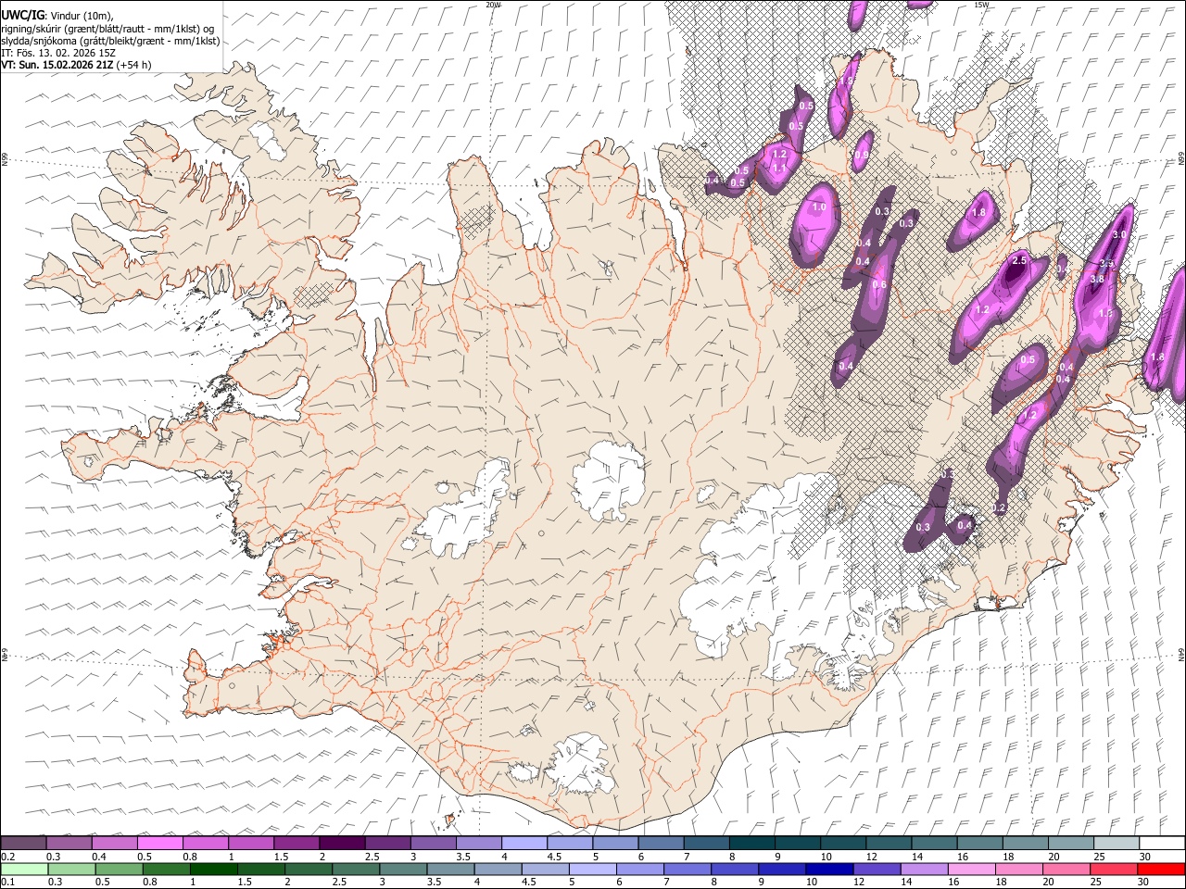Select the '3.0' snowfall value on map

[x=1119, y=235]
